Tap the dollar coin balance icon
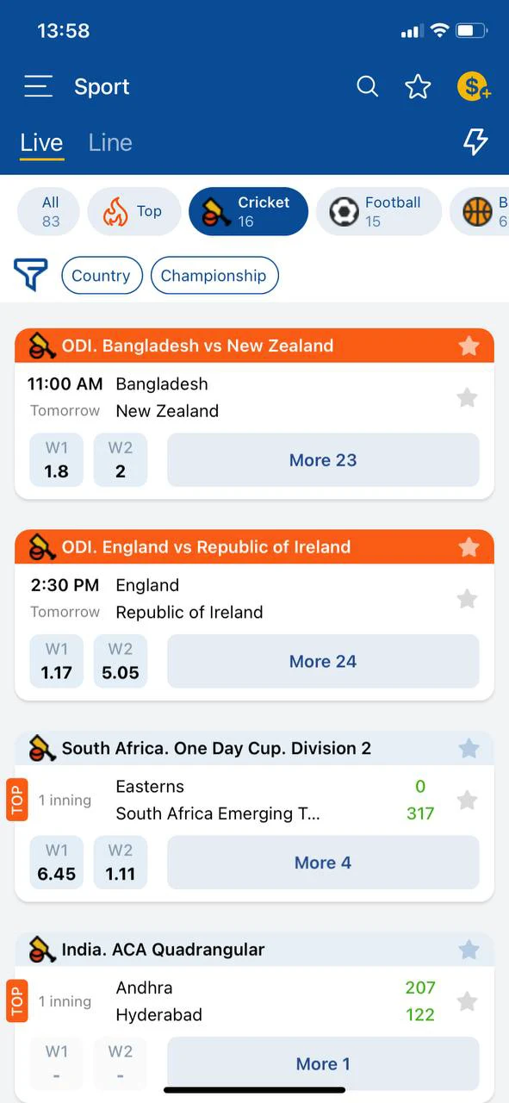Viewport: 509px width, 1103px height. 474,86
